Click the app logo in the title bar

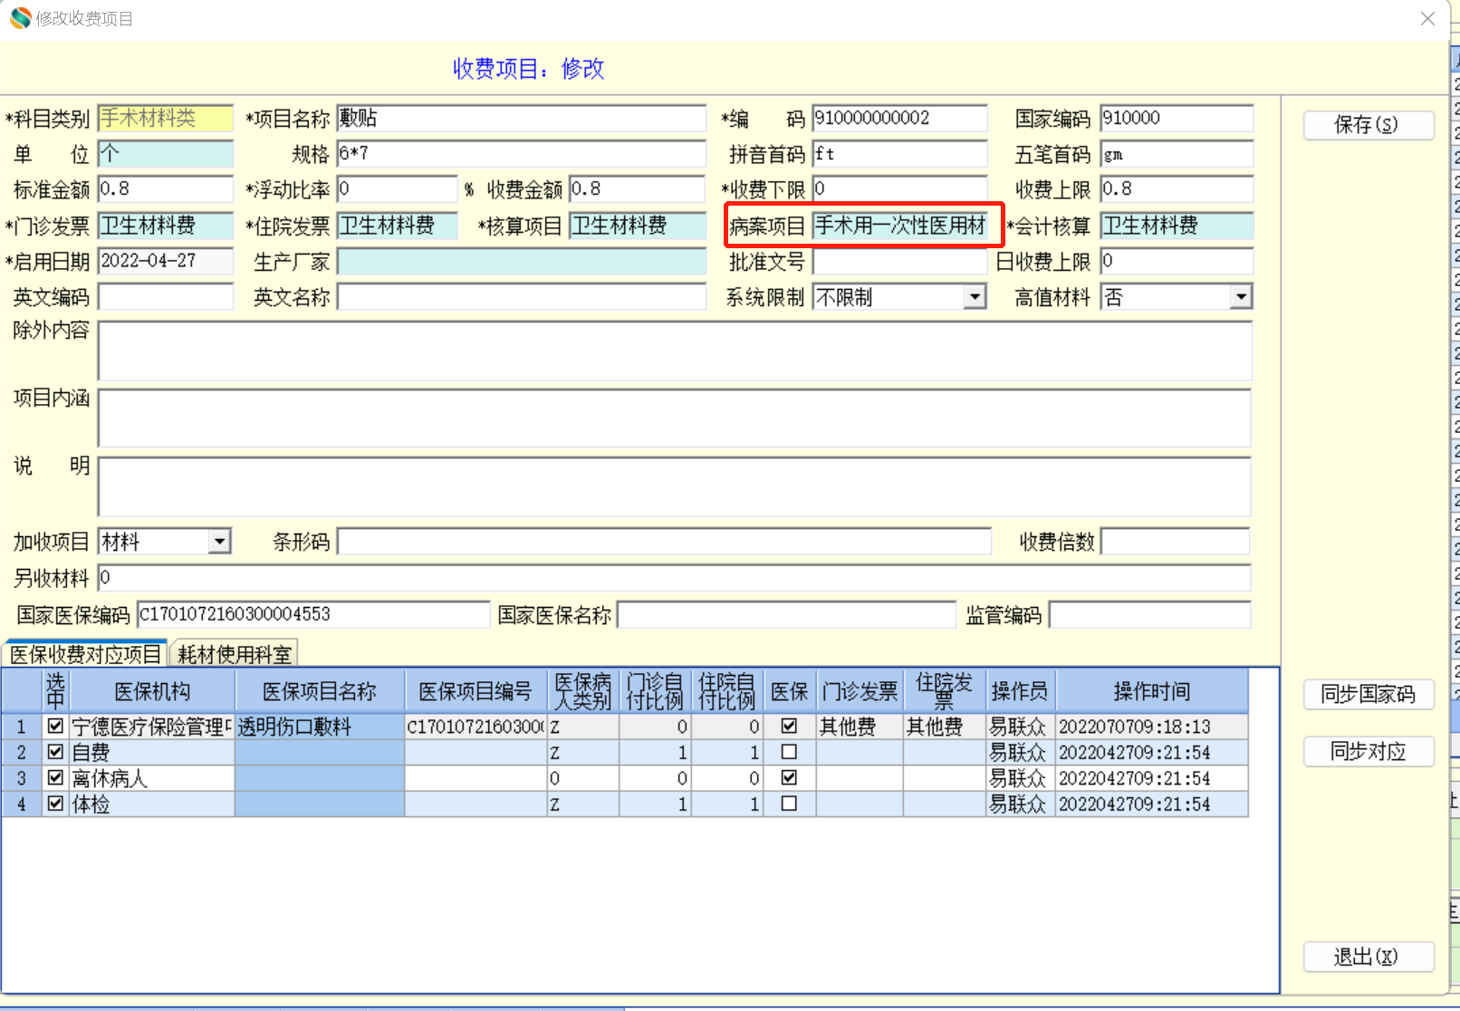[x=20, y=18]
